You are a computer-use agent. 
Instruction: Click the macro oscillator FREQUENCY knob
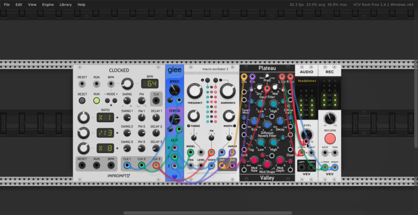pos(195,91)
